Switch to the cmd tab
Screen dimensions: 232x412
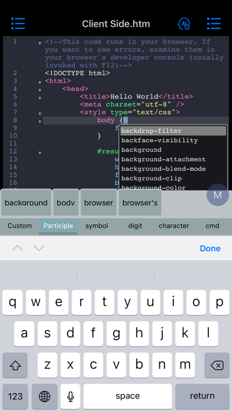(212, 226)
